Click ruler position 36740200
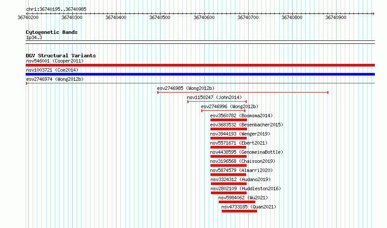The image size is (387, 228). tap(28, 17)
